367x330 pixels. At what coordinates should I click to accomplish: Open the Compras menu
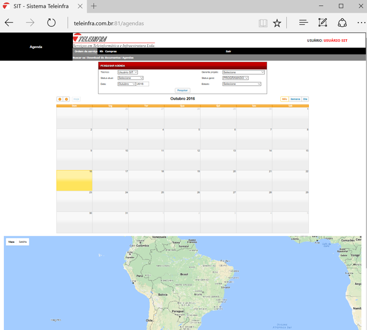pyautogui.click(x=111, y=51)
